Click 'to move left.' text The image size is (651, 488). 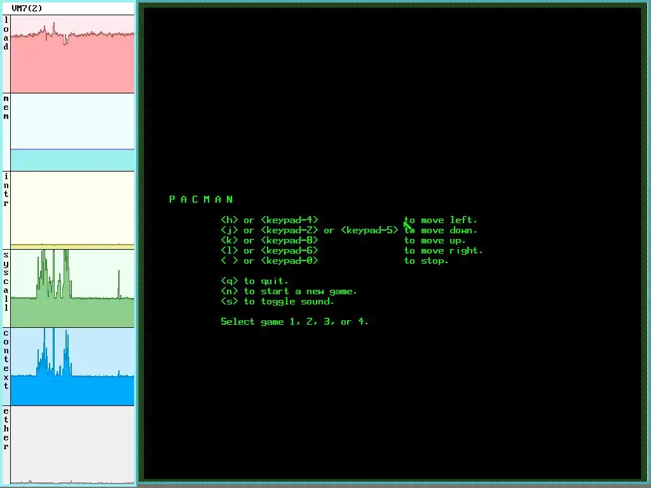coord(441,220)
